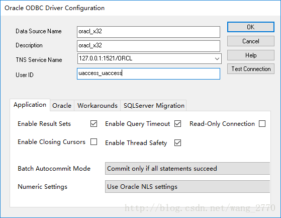Switch to the Oracle tab
Screen dimensions: 281x218
pos(62,106)
